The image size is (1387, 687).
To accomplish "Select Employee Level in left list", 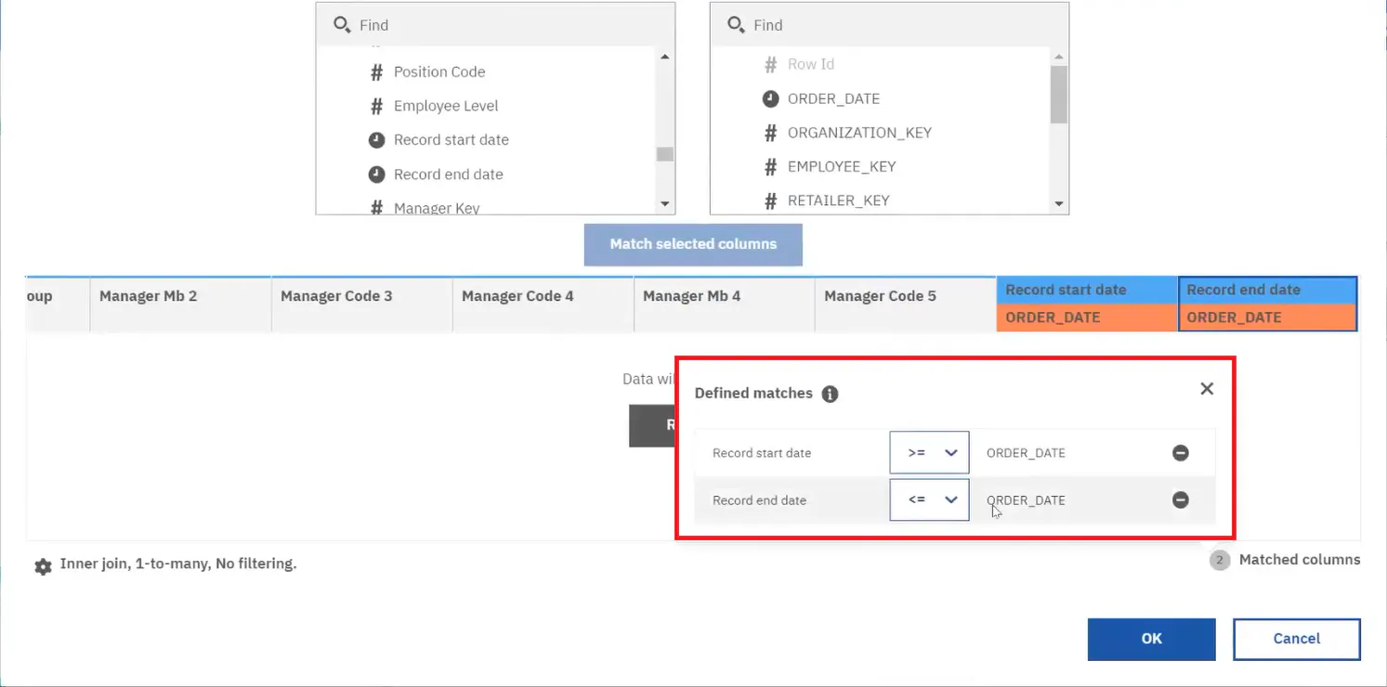I will 446,106.
